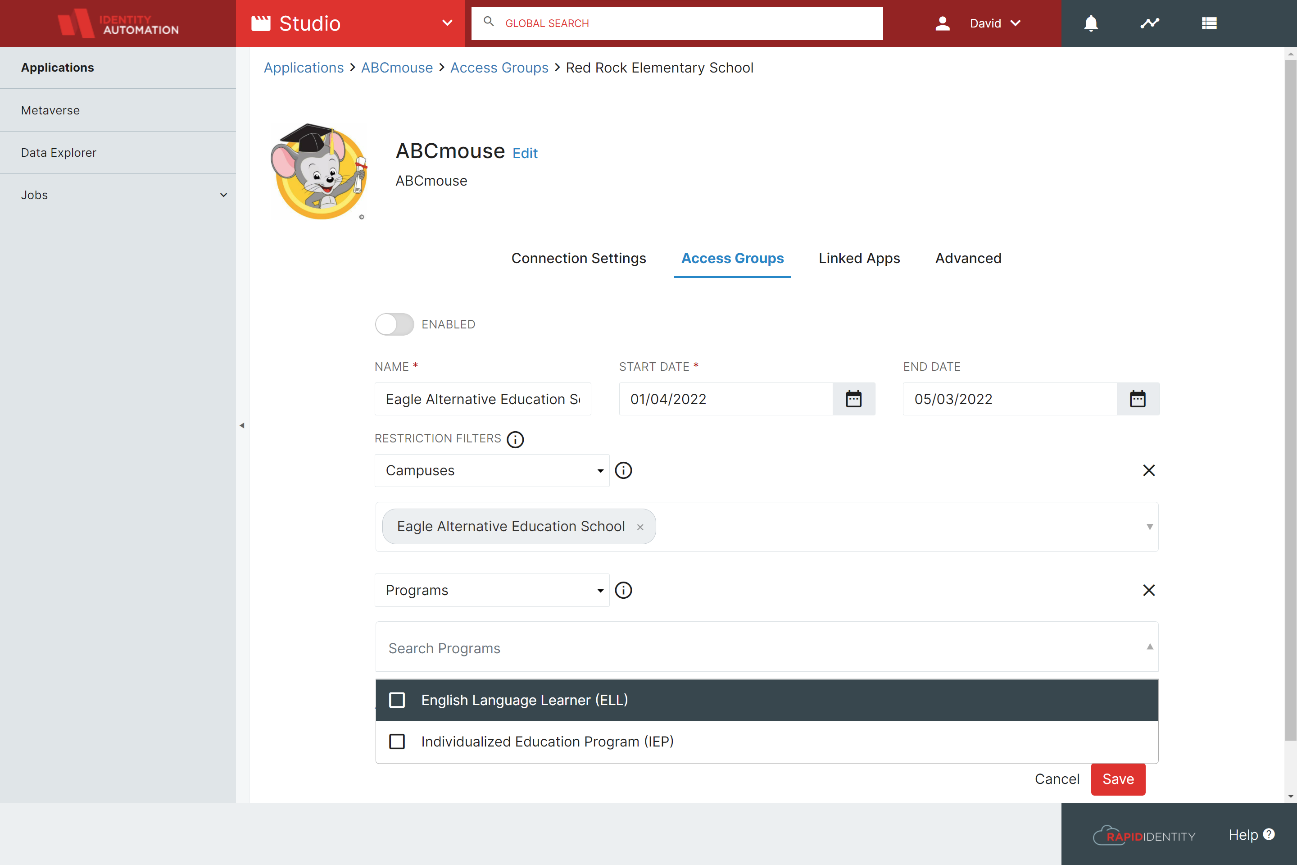Save the access group
The height and width of the screenshot is (865, 1297).
tap(1118, 779)
